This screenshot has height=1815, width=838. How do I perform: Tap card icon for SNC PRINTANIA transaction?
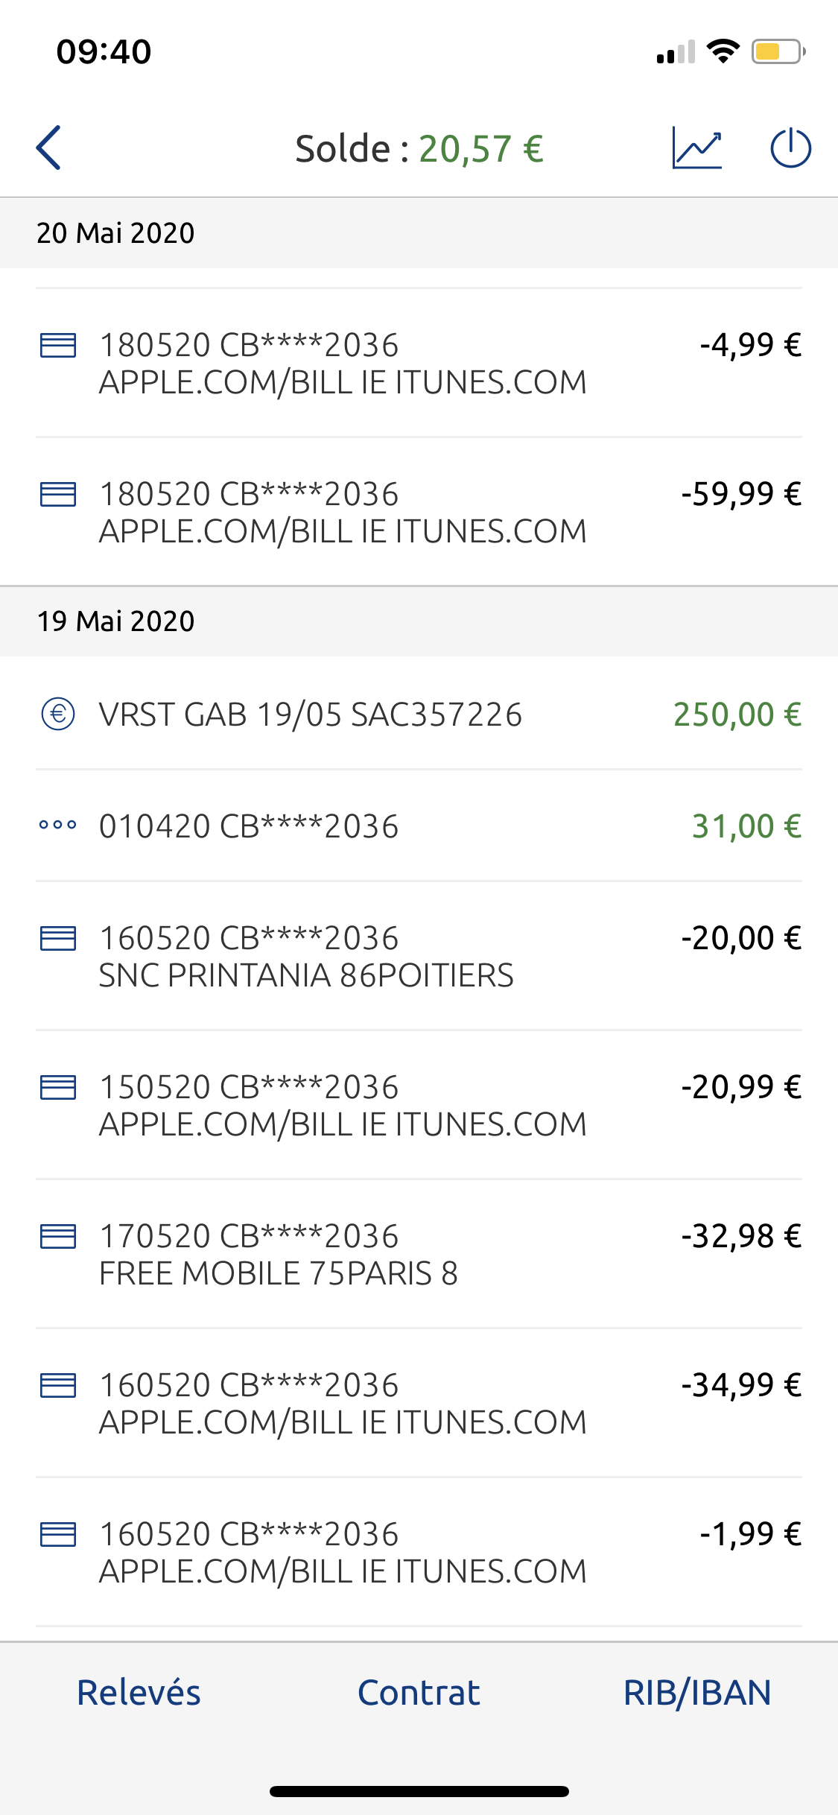click(x=58, y=938)
